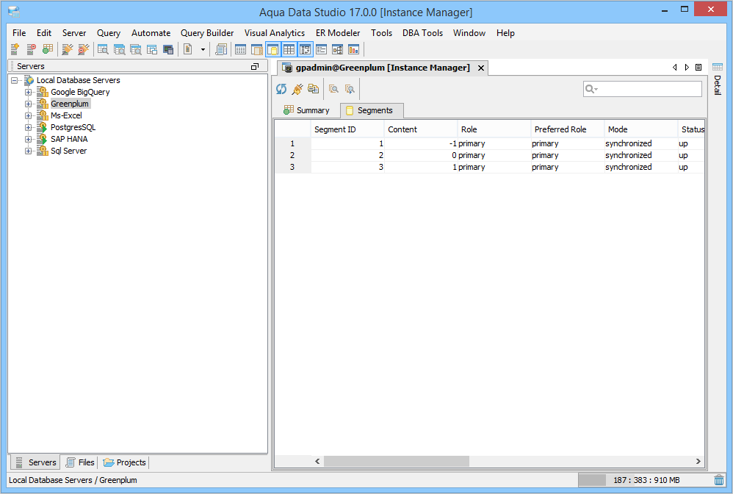
Task: Select the Servers bottom tab
Action: pos(35,462)
